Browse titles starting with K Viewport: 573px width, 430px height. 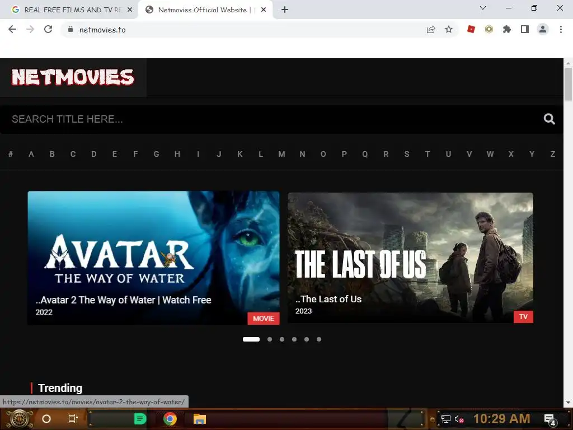point(239,154)
